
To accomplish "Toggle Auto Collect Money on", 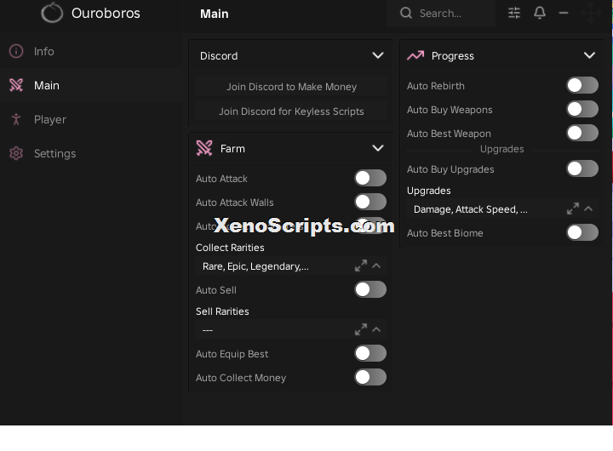I will [370, 377].
